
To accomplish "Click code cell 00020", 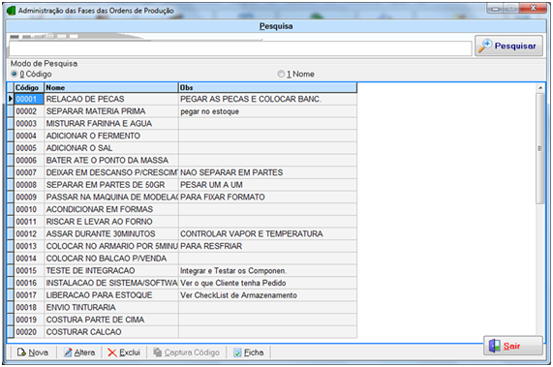I will click(29, 332).
